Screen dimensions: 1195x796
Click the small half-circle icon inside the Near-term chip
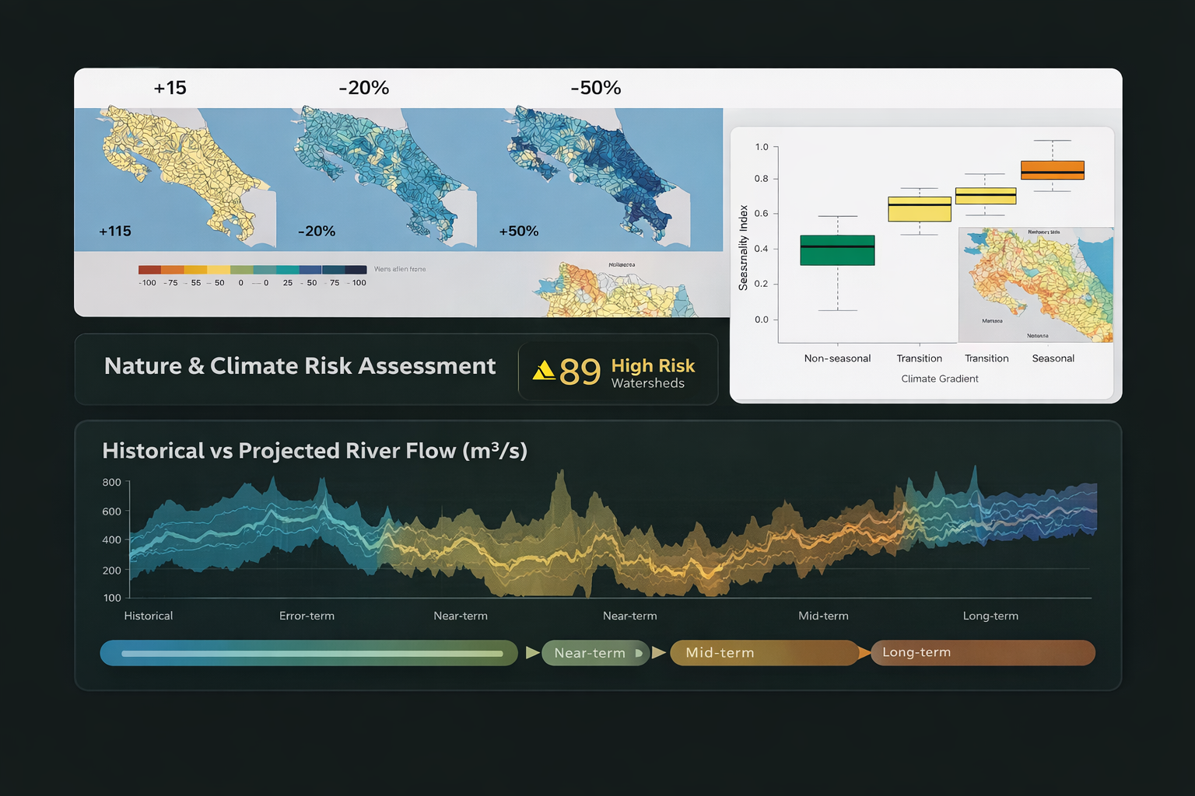640,653
